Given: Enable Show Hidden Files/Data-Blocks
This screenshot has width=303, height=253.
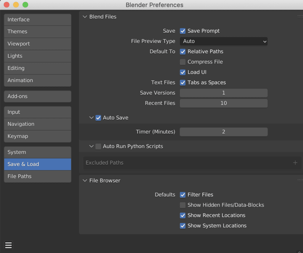Looking at the screenshot, I should pos(183,205).
